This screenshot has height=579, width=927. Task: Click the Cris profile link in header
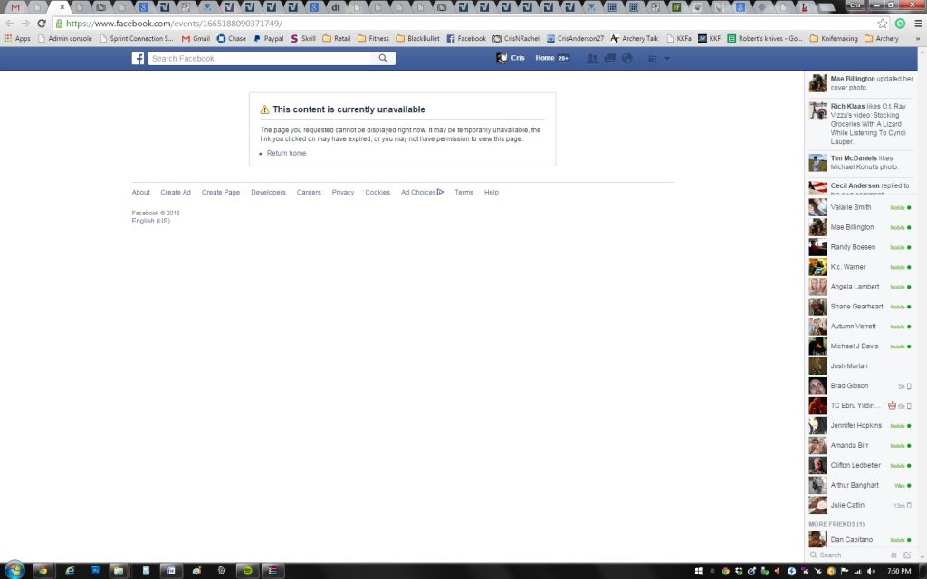511,58
